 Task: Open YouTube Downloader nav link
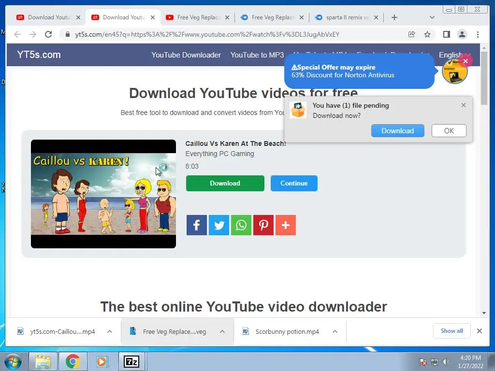point(186,55)
